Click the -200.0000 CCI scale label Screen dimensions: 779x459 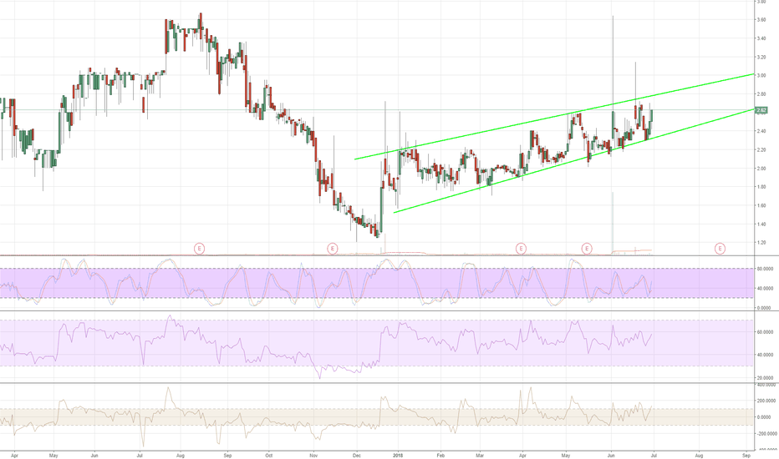click(x=766, y=434)
